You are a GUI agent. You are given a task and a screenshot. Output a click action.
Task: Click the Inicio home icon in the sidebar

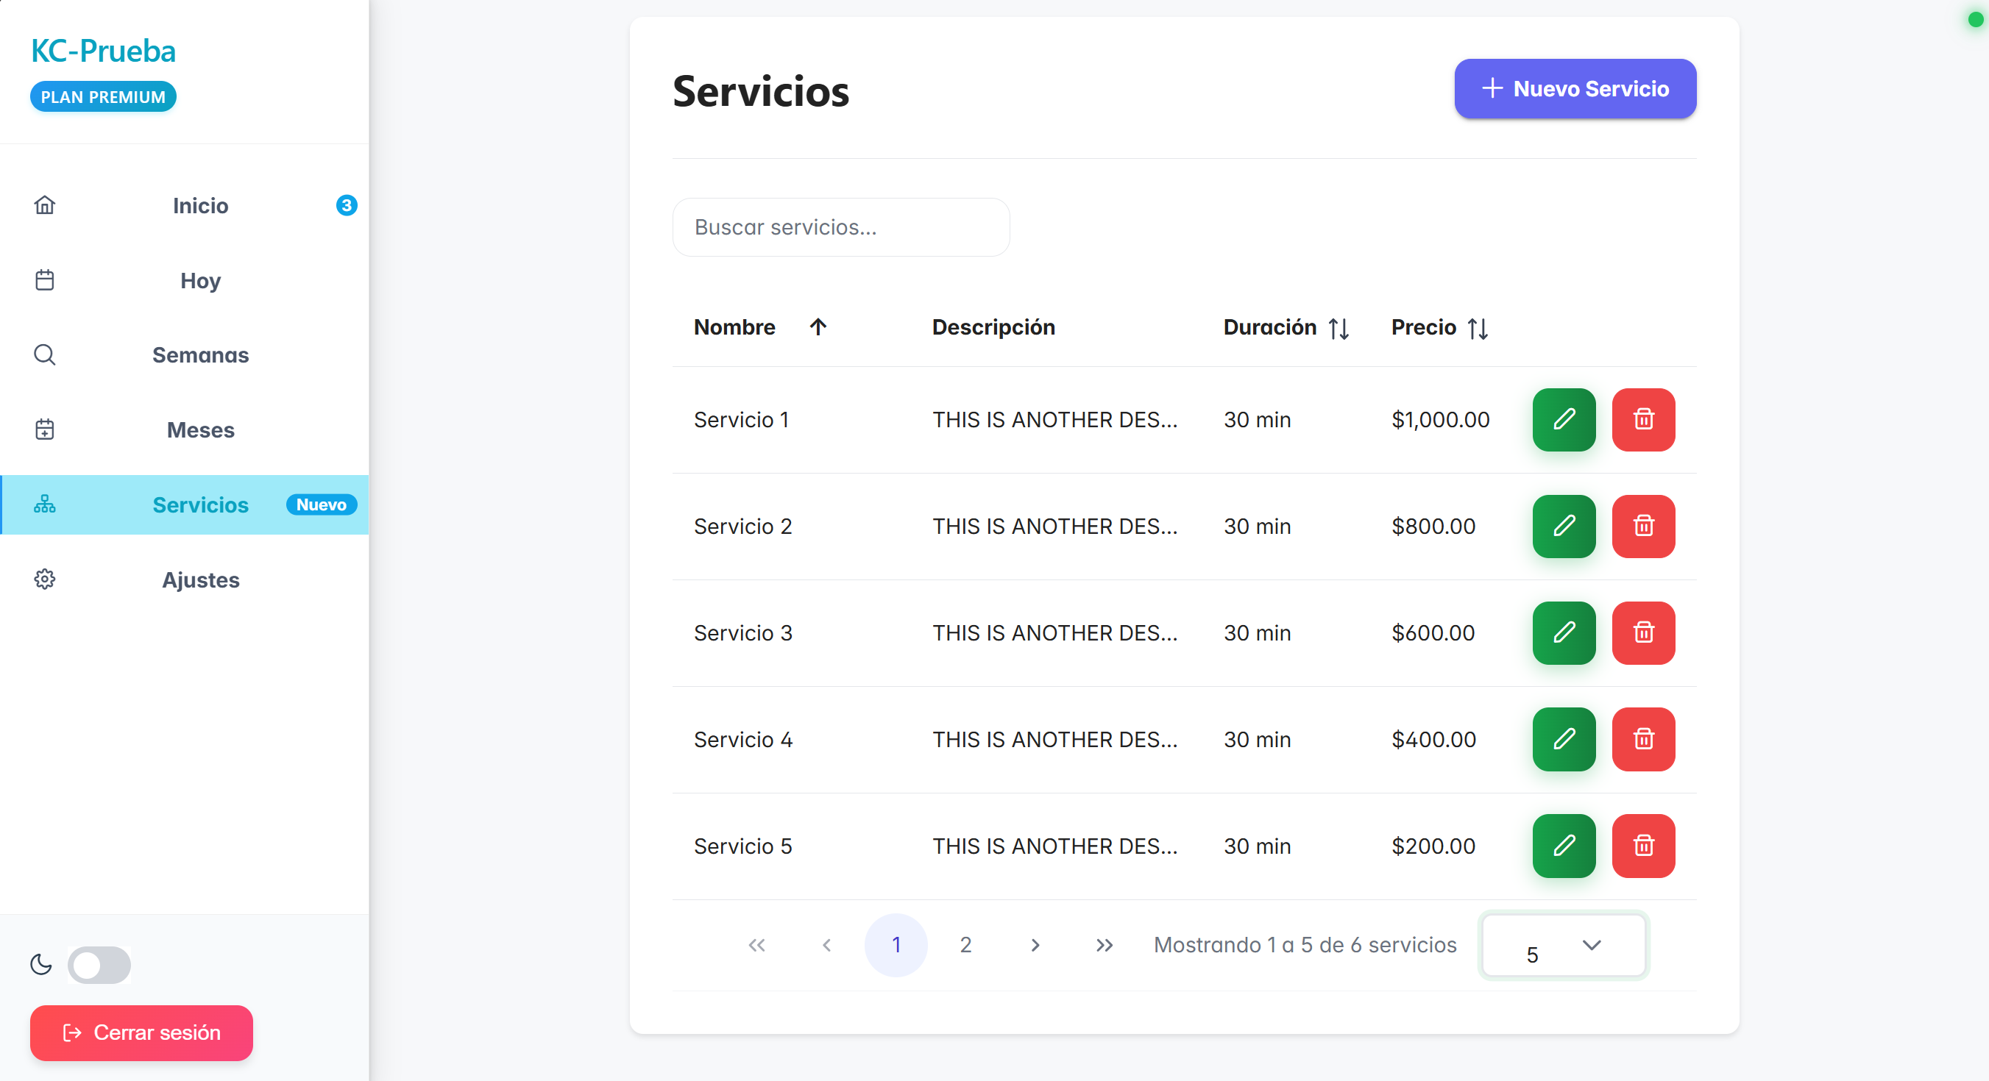pyautogui.click(x=45, y=205)
